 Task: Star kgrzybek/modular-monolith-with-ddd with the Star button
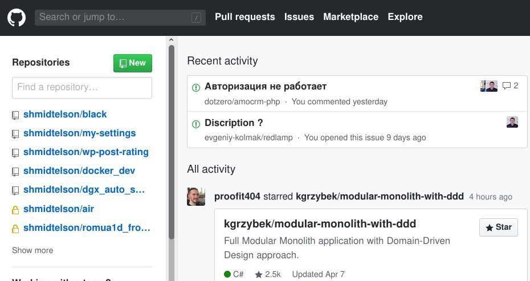pyautogui.click(x=498, y=227)
